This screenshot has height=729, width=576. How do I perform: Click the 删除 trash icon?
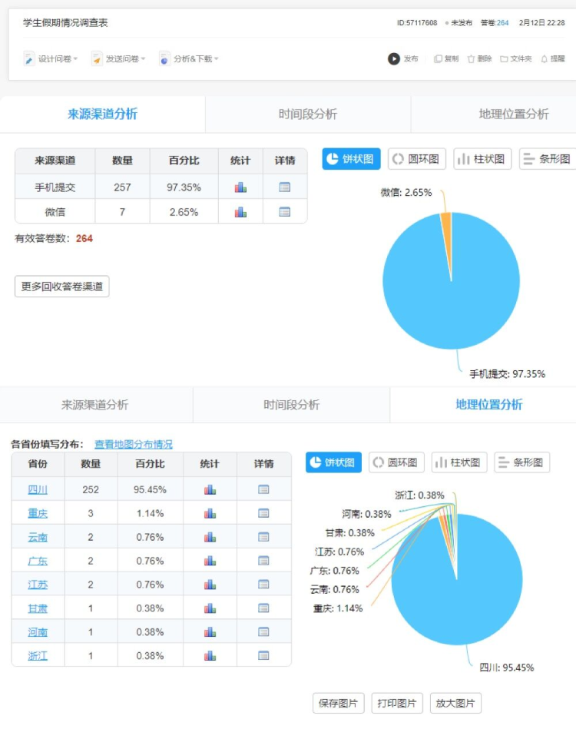[x=471, y=58]
